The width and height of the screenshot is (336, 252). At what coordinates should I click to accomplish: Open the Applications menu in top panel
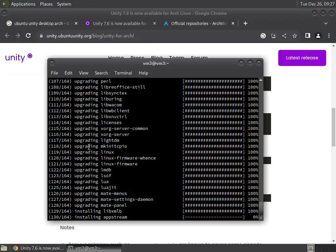click(23, 4)
